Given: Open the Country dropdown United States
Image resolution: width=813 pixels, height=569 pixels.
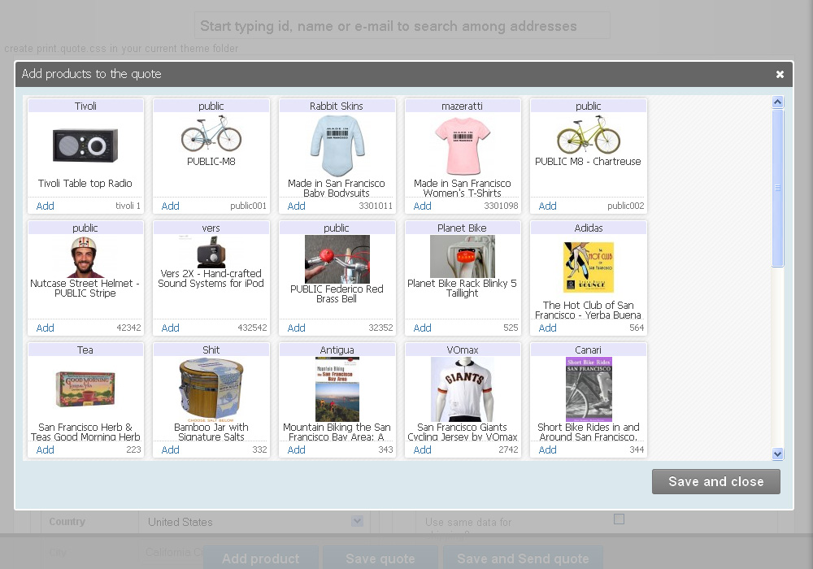Looking at the screenshot, I should [x=255, y=522].
